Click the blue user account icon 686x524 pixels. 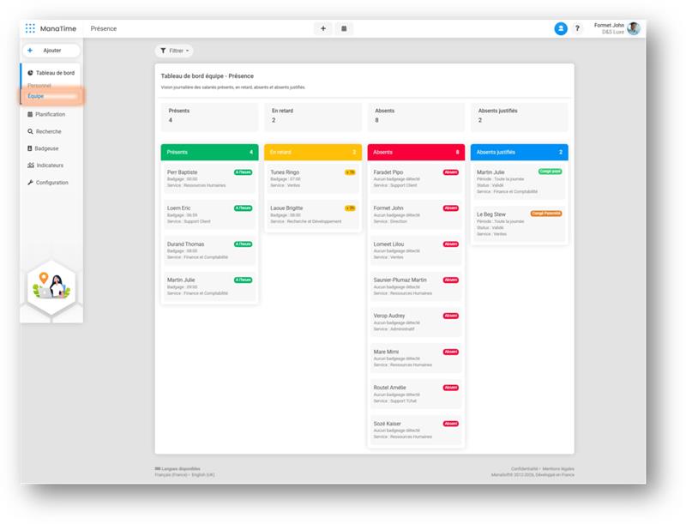(561, 28)
